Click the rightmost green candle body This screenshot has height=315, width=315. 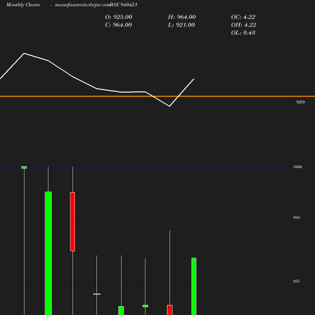194,287
